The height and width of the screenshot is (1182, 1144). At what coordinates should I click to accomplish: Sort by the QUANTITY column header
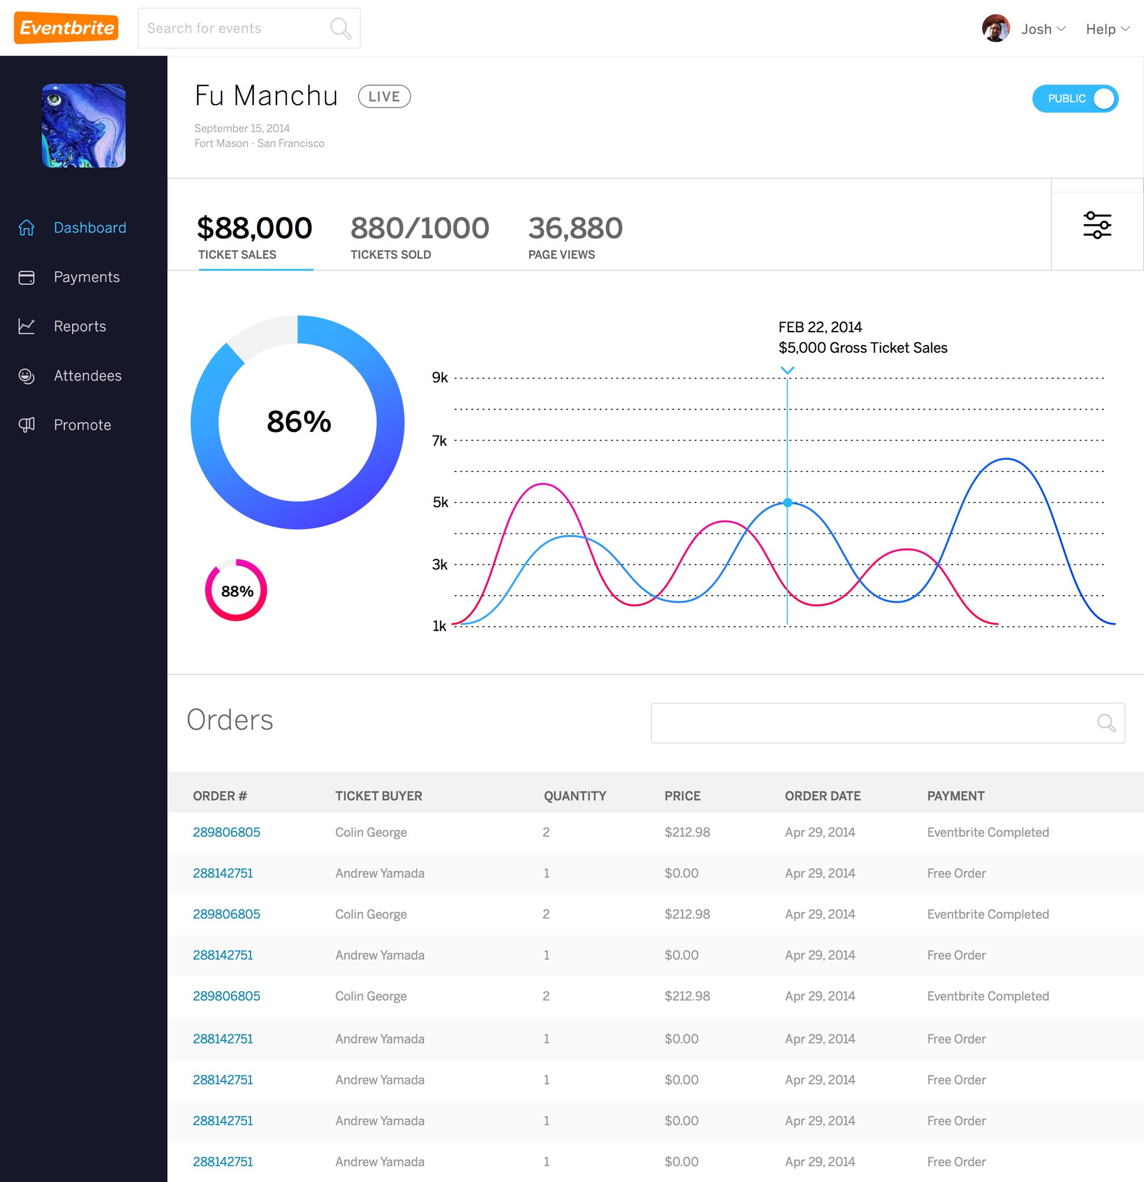tap(575, 796)
